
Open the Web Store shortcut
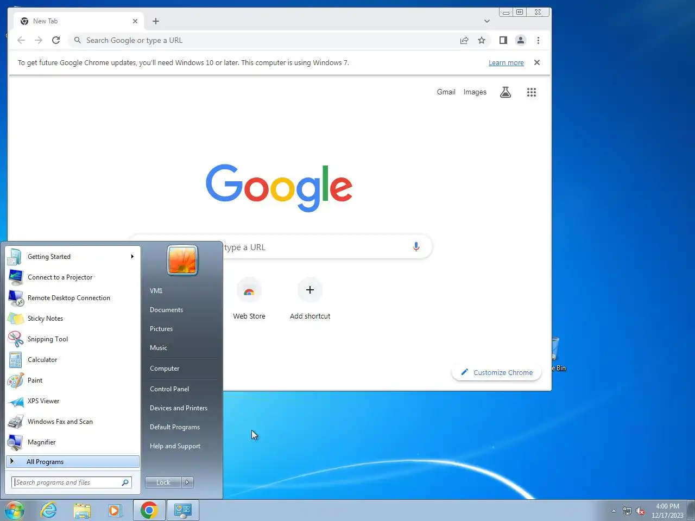pos(249,300)
